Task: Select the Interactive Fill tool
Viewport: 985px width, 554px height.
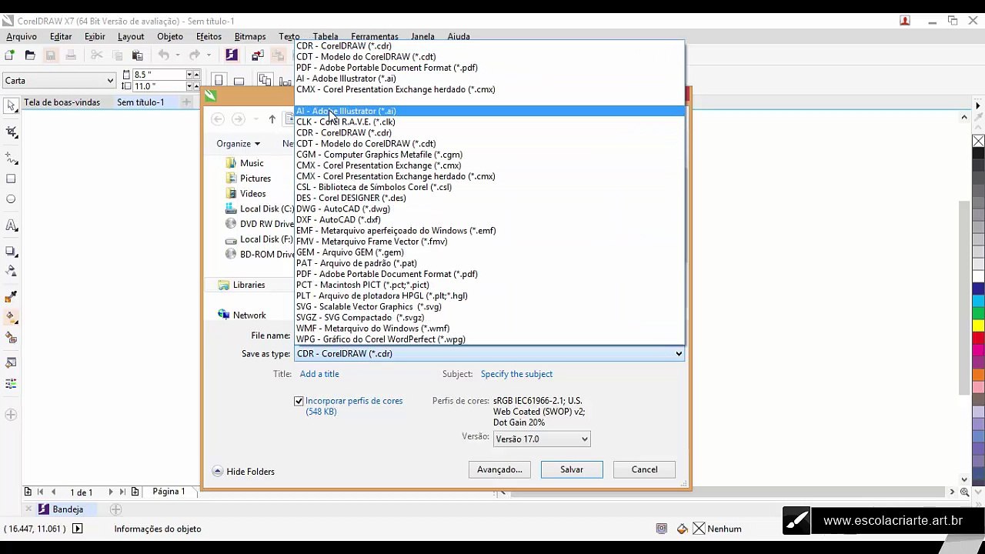Action: point(11,316)
